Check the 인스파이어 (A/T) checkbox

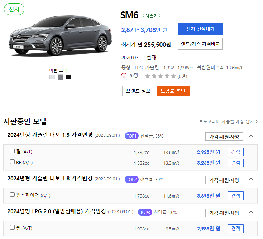tap(12, 194)
